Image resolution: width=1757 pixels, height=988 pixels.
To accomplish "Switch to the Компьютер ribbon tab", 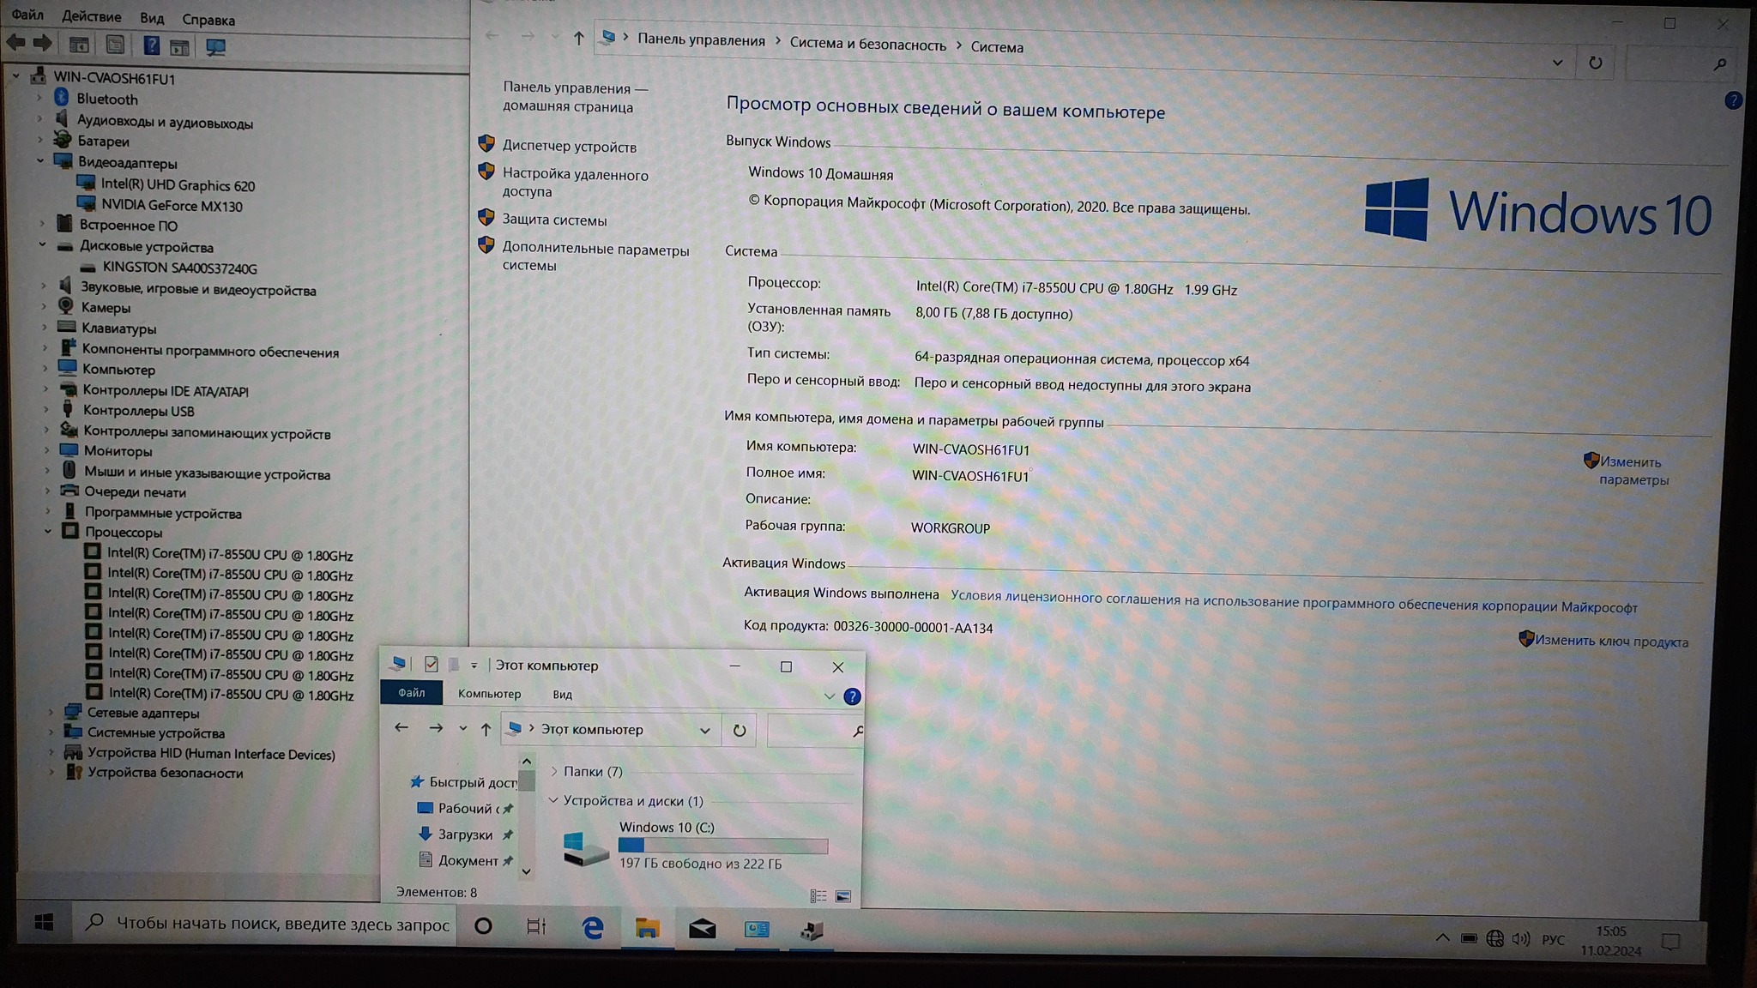I will point(489,693).
